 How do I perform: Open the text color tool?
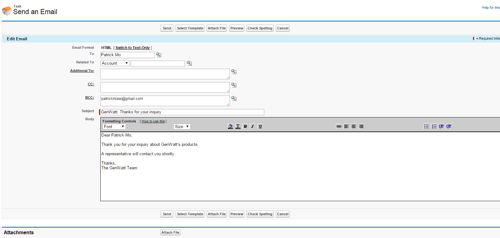pyautogui.click(x=238, y=126)
